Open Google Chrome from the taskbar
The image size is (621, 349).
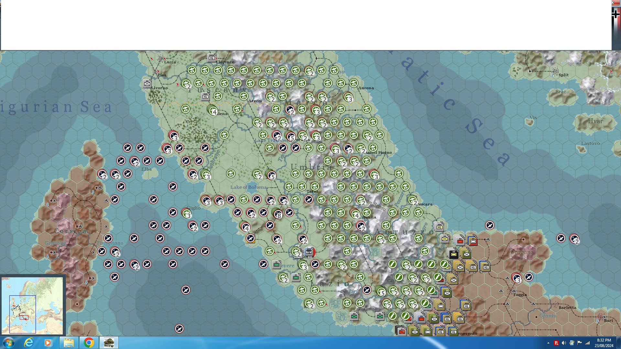coord(89,343)
